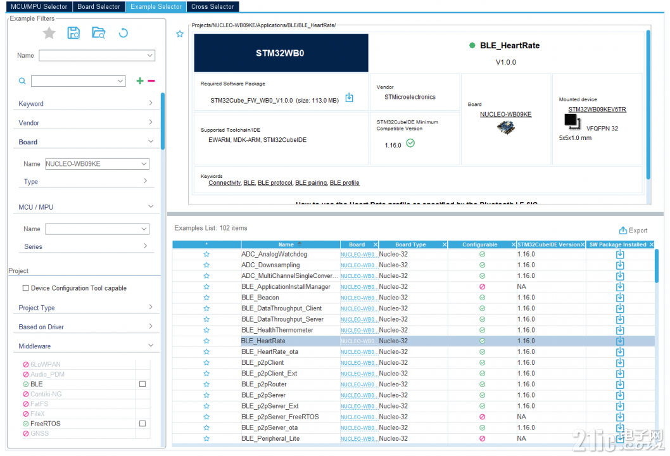
Task: Click not-configurable icon of BLE_ApplicationInstallManager
Action: point(482,287)
